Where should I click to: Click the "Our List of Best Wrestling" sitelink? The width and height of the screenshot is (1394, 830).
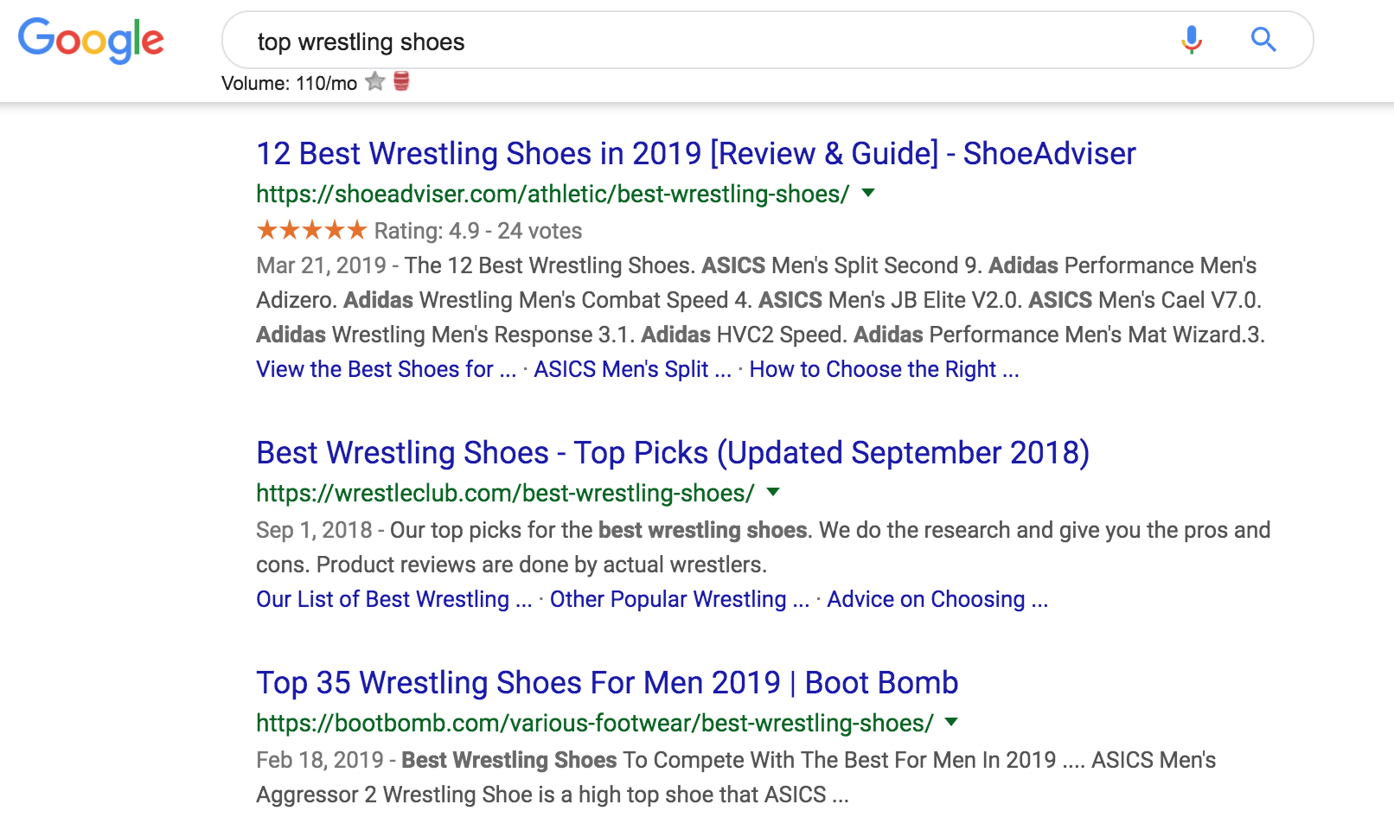(x=393, y=599)
